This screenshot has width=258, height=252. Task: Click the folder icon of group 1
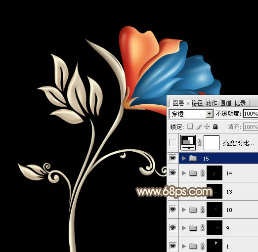pos(193,246)
